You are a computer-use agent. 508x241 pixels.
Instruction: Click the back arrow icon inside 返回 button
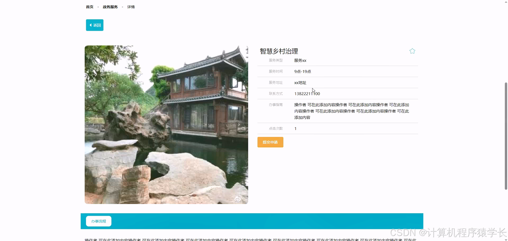click(x=91, y=25)
